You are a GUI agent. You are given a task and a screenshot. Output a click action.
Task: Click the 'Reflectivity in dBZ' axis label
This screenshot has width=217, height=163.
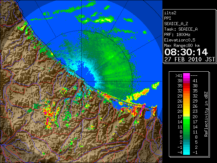click(x=206, y=114)
